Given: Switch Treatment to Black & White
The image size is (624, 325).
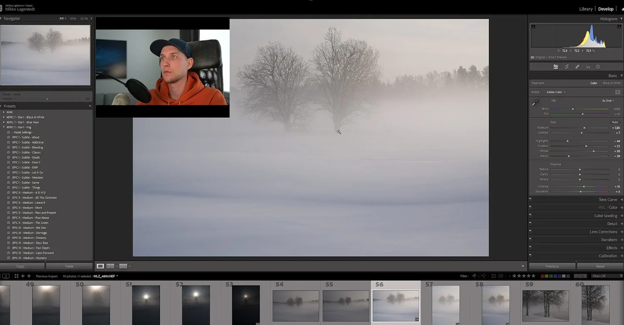Looking at the screenshot, I should coord(612,83).
